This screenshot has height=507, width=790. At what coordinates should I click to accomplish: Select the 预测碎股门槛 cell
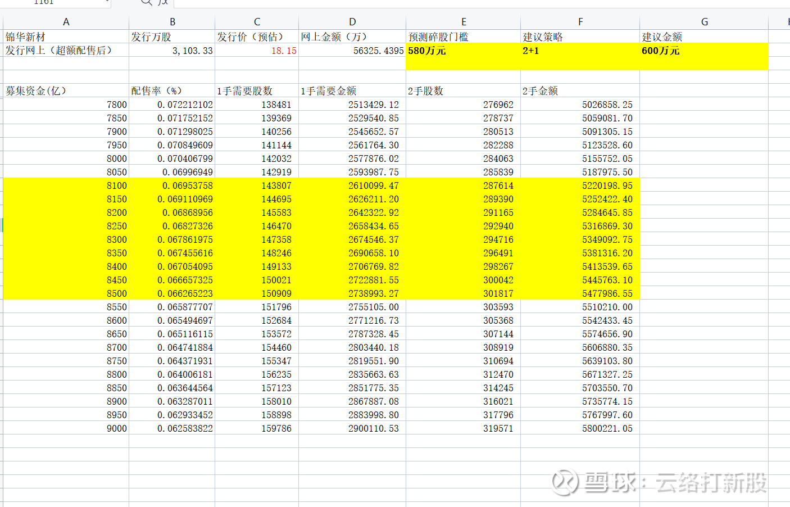464,37
